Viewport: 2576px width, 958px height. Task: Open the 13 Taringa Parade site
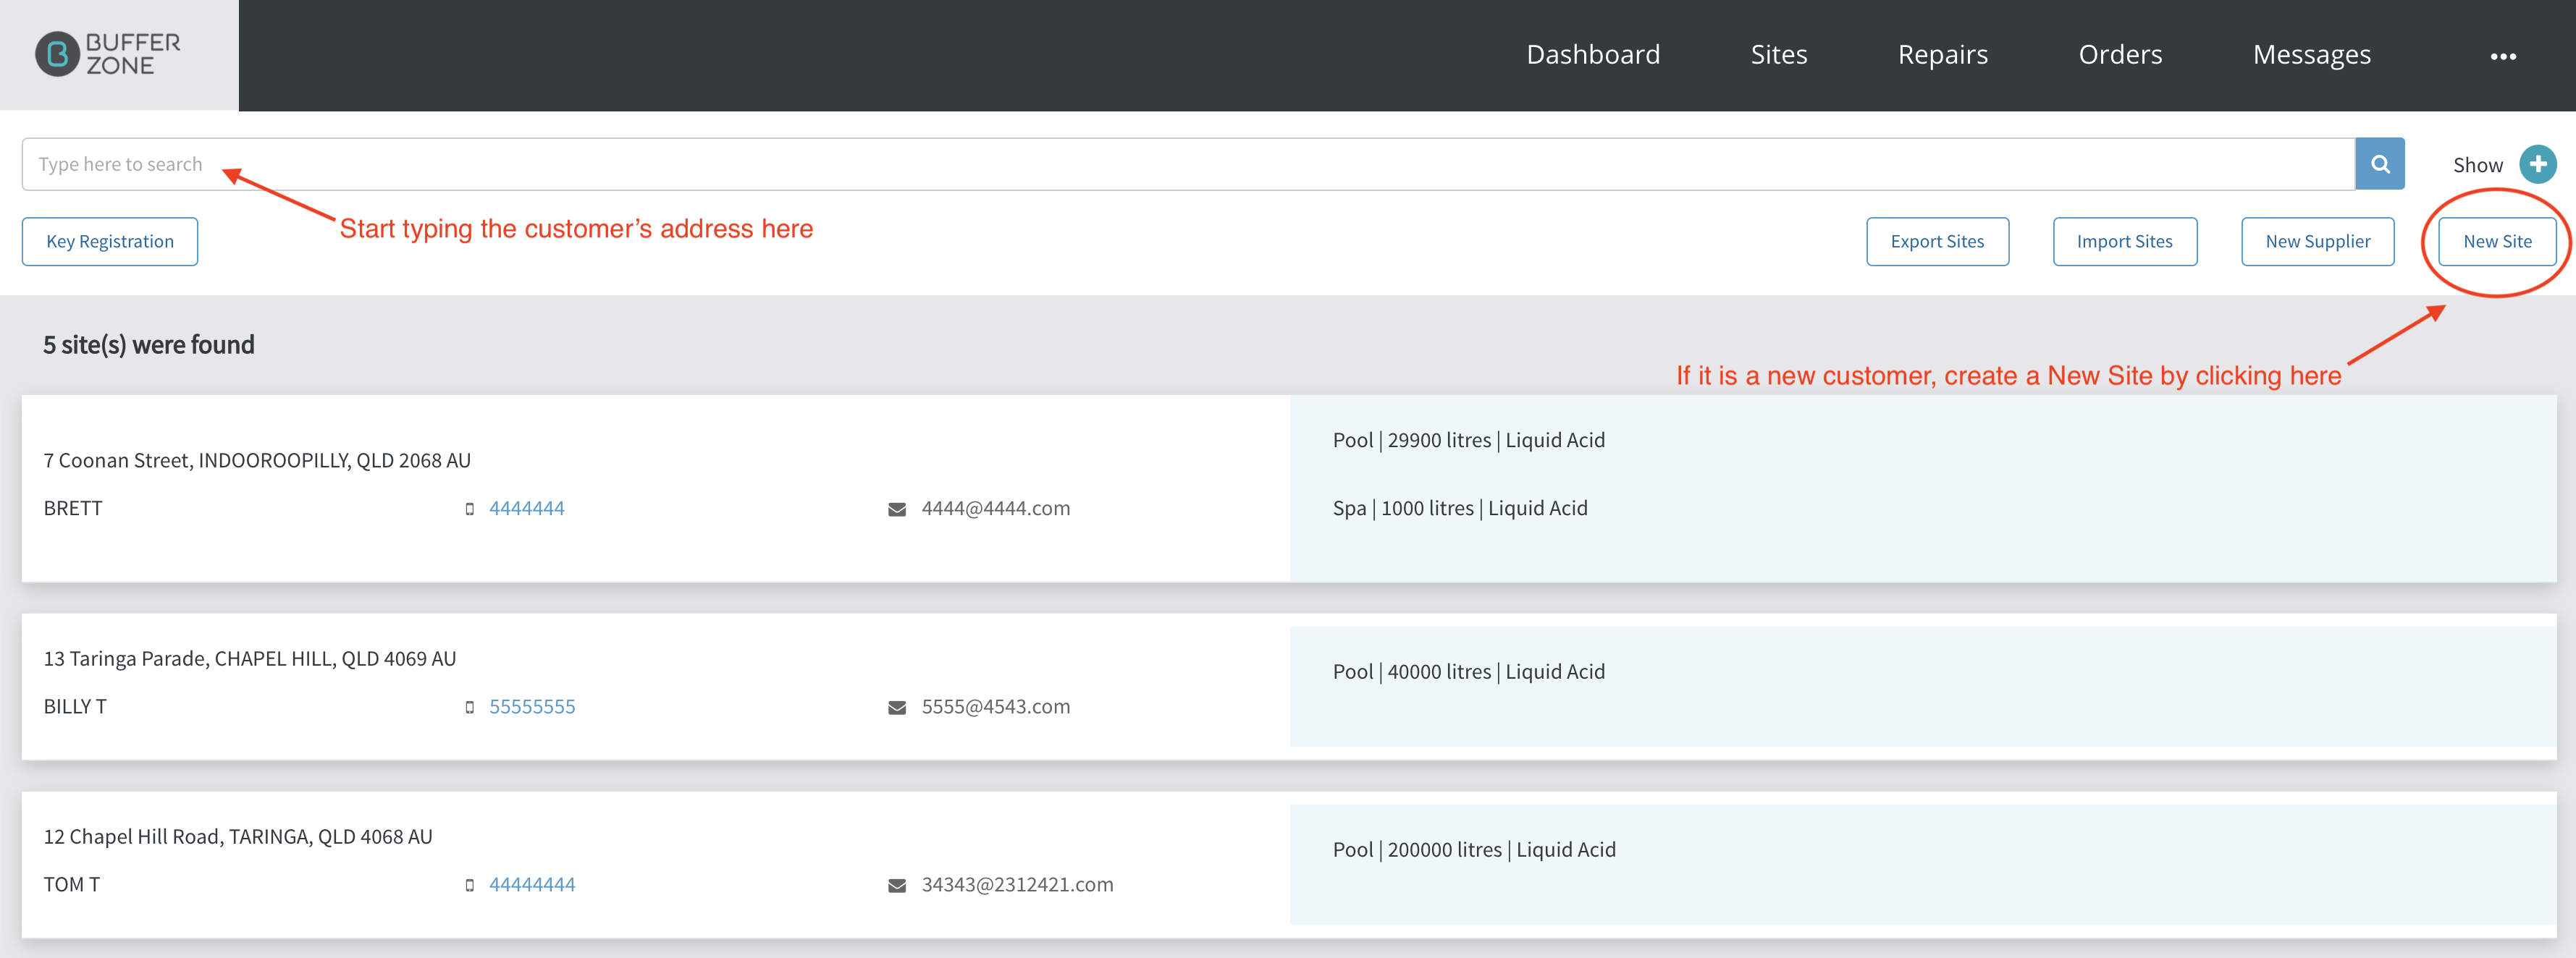tap(250, 658)
